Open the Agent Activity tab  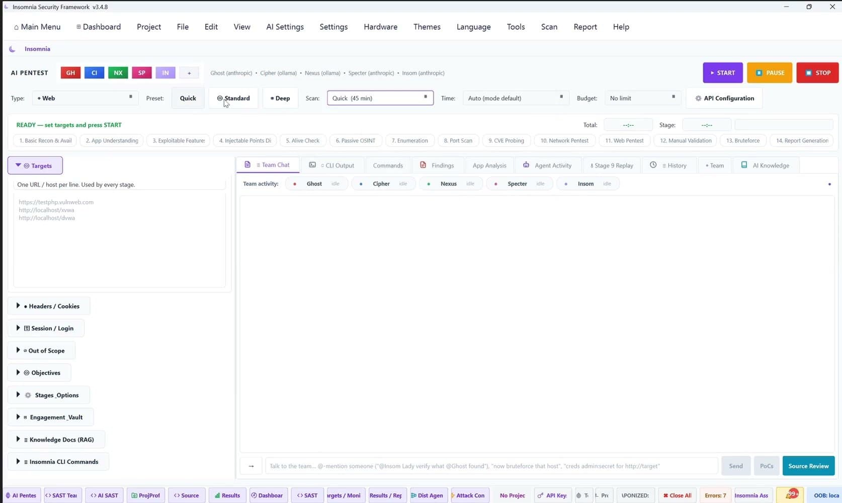[547, 165]
